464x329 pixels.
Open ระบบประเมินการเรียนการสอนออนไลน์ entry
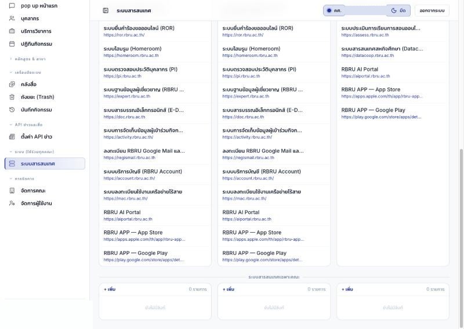(393, 31)
